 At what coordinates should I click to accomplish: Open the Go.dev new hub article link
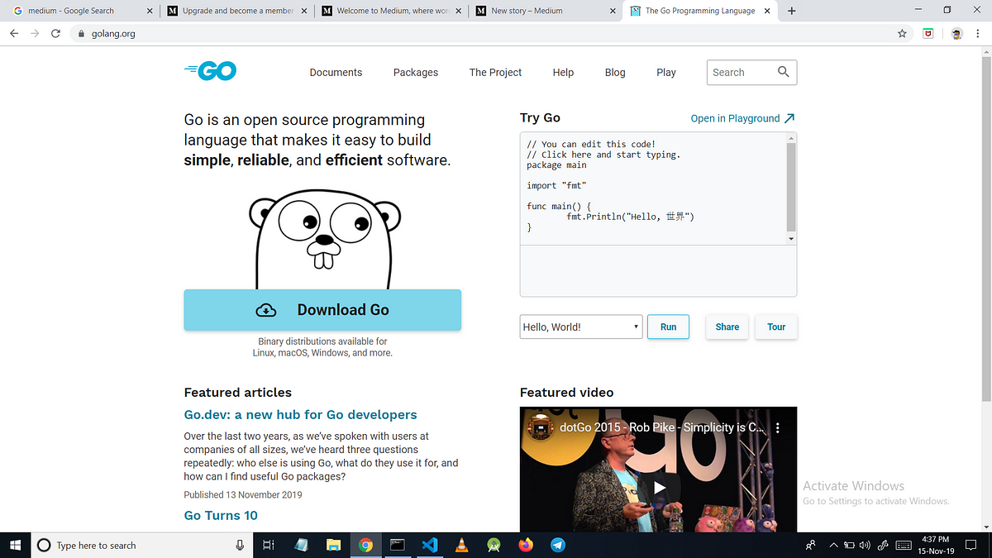coord(300,415)
